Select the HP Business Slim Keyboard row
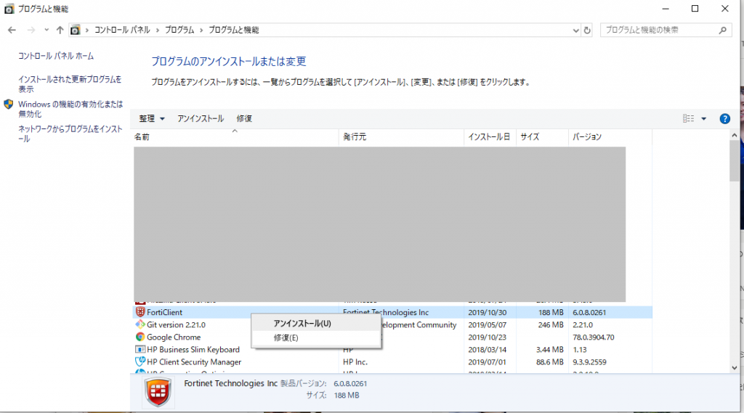Screen dimensions: 744x413 pyautogui.click(x=392, y=349)
